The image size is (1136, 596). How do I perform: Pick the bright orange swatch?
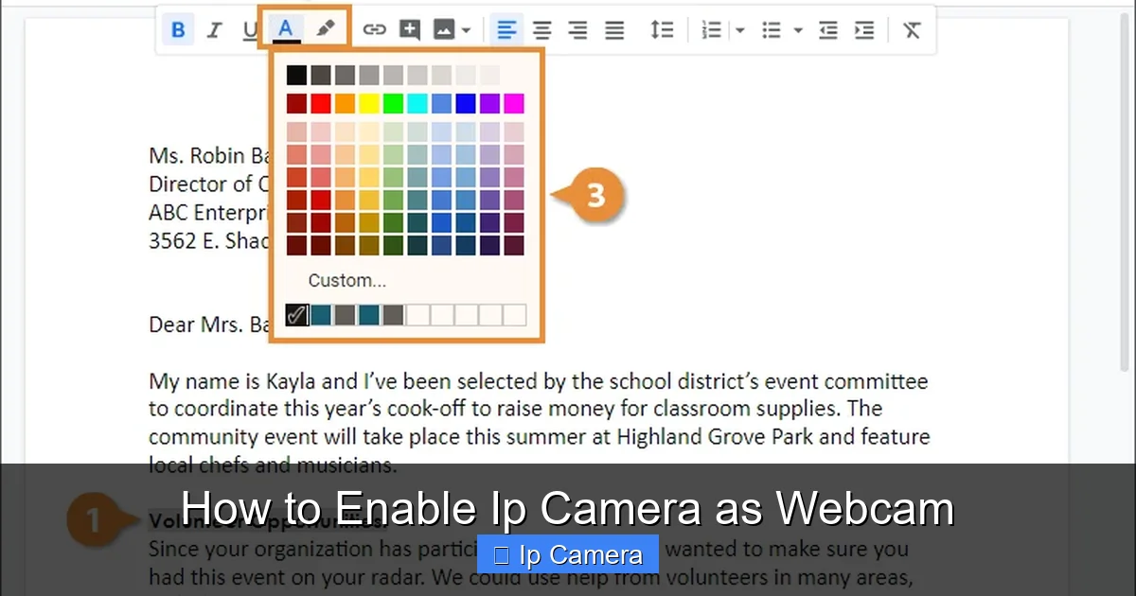click(x=346, y=103)
